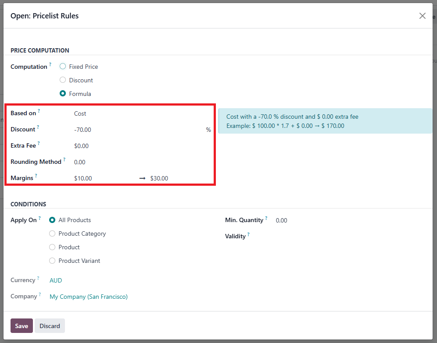Choose the Formula computation radio button
Image resolution: width=437 pixels, height=343 pixels.
[x=63, y=94]
